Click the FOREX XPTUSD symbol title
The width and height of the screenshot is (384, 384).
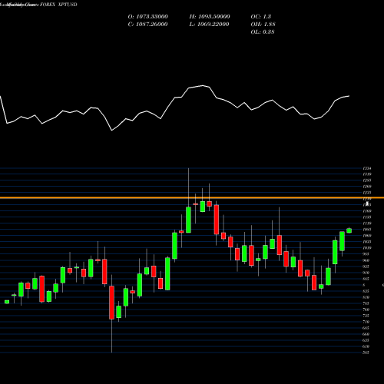[58, 5]
